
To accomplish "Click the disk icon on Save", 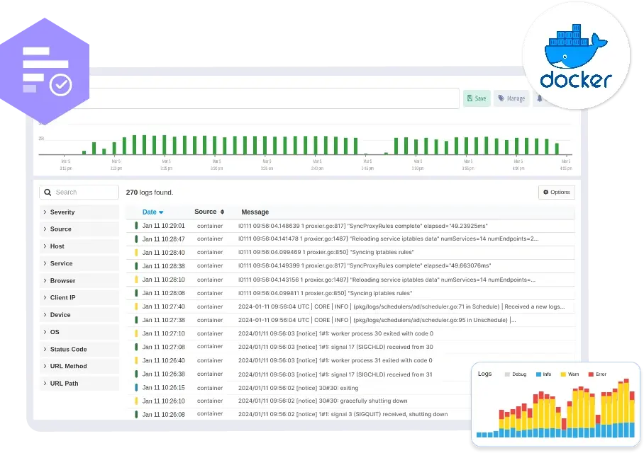I will pyautogui.click(x=470, y=98).
